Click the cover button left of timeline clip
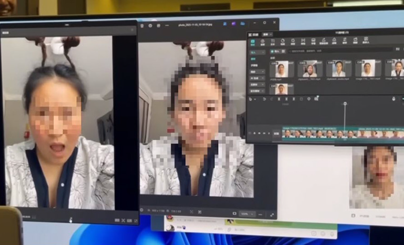The width and height of the screenshot is (404, 245). tap(276, 134)
